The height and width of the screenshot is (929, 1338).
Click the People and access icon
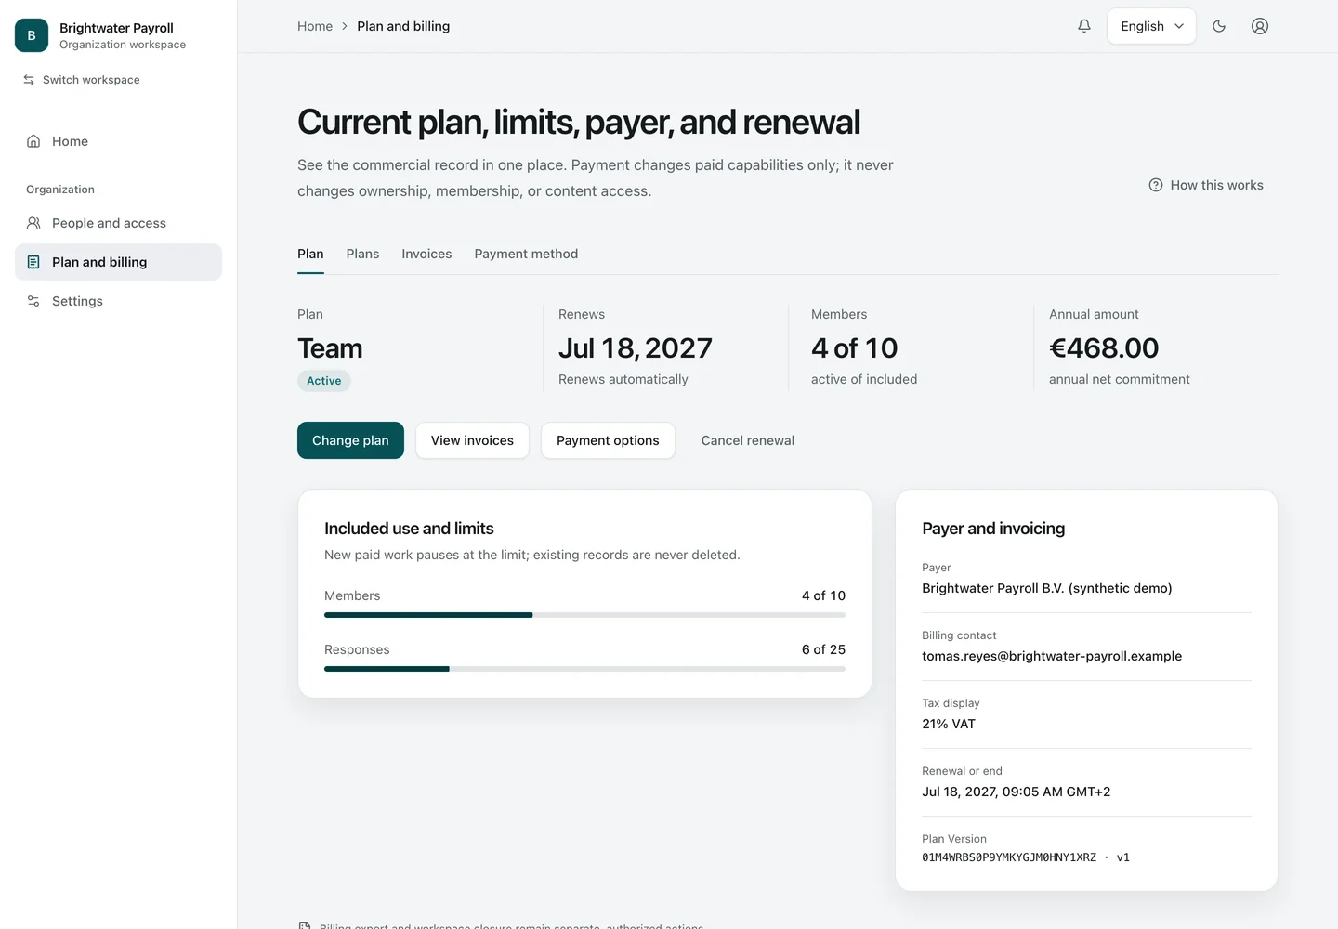[x=33, y=223]
